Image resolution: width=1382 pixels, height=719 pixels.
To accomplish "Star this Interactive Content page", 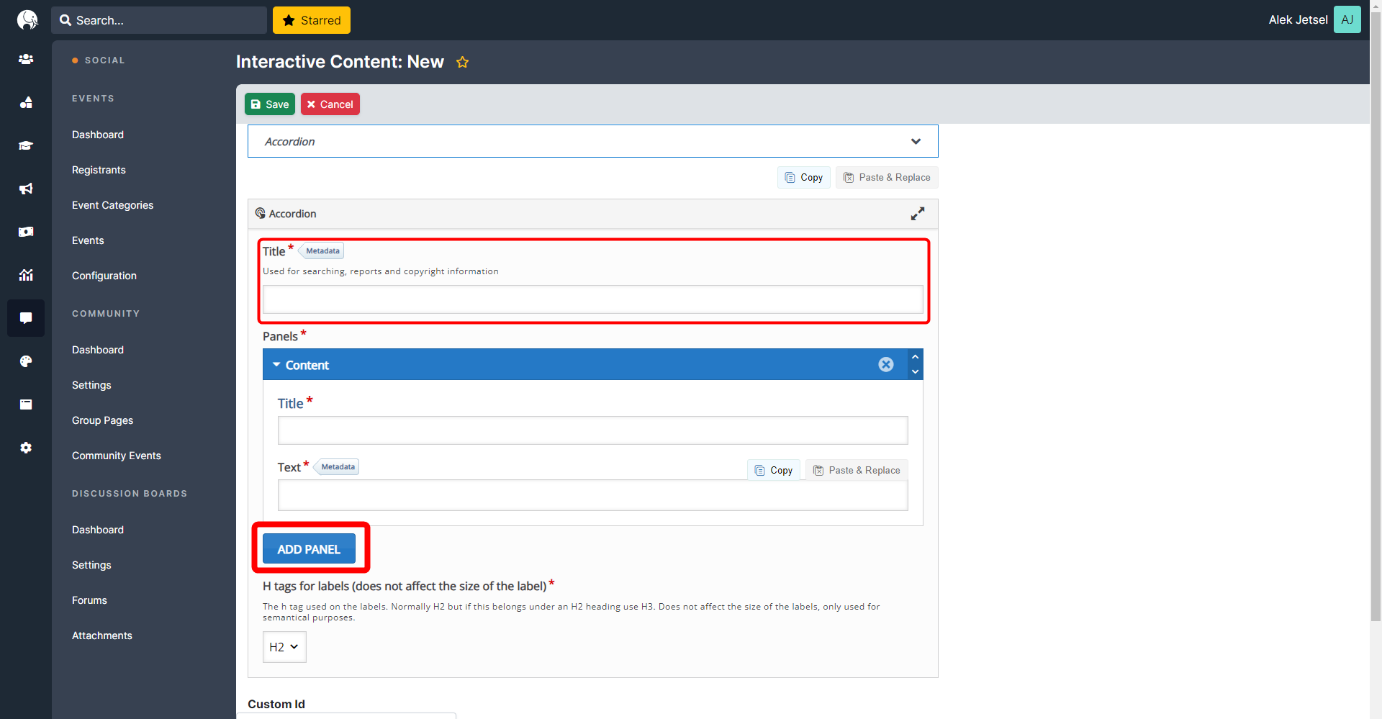I will click(462, 63).
